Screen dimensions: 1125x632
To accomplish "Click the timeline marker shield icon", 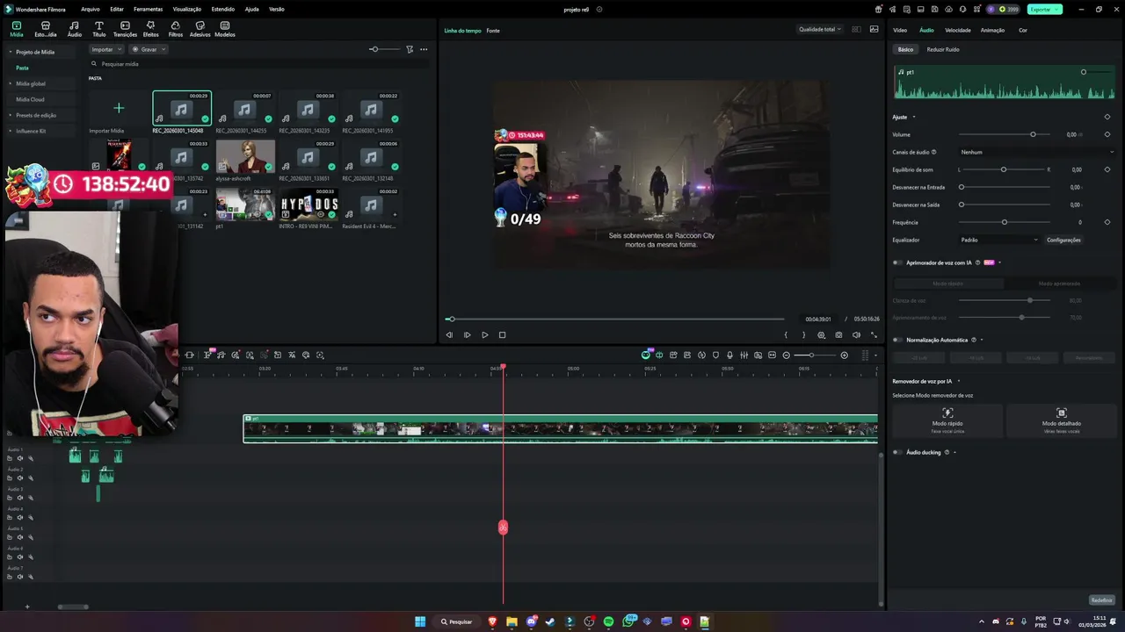I will (x=715, y=355).
